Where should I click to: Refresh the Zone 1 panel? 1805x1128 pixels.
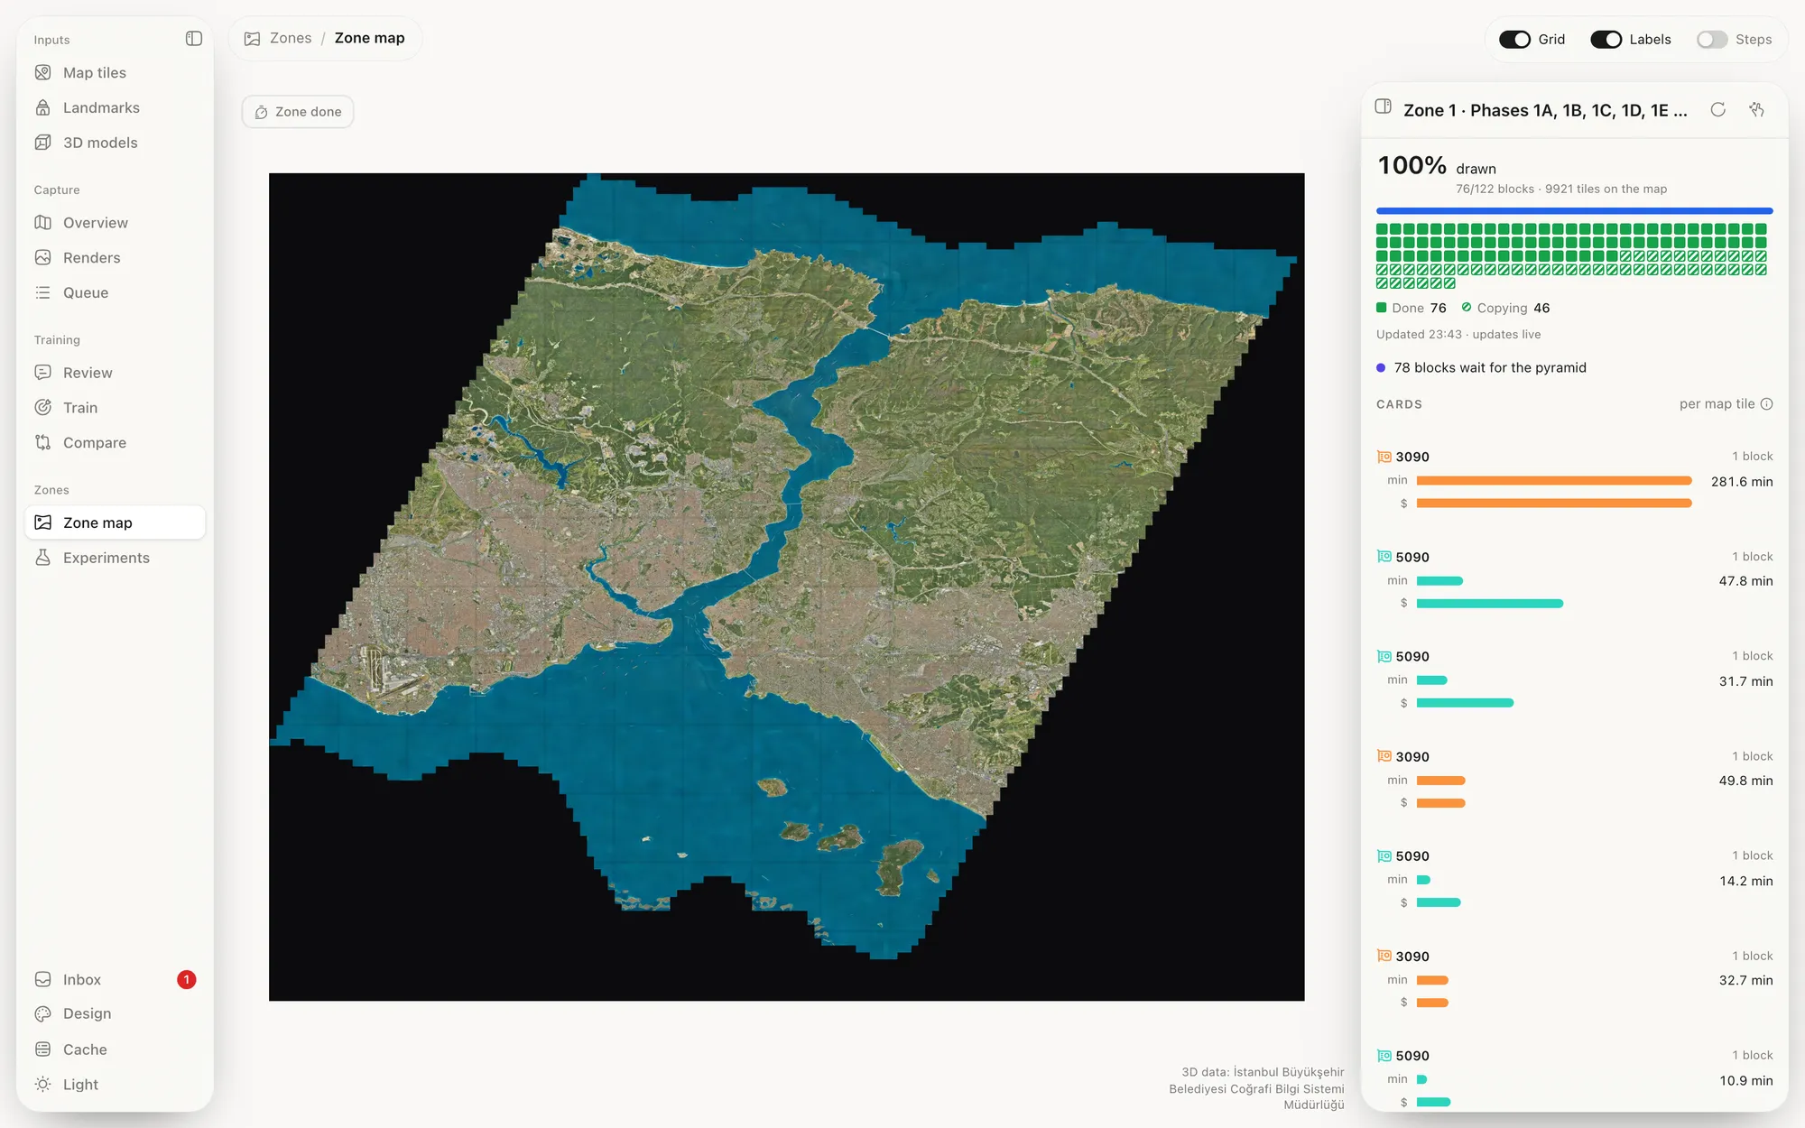1718,110
